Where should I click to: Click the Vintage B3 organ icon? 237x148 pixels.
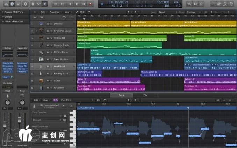[41, 38]
